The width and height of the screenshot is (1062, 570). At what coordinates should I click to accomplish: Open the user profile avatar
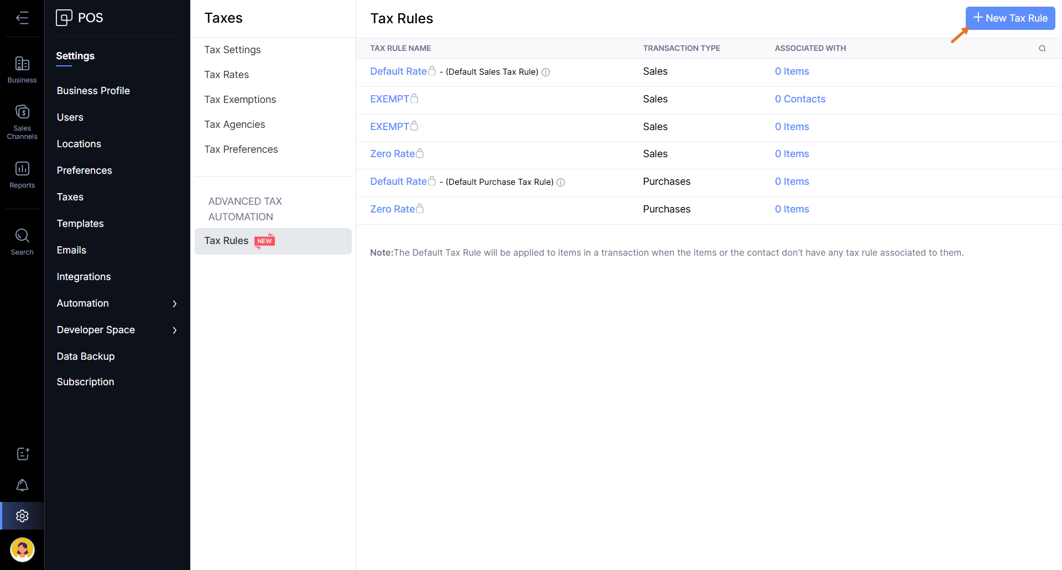pos(22,550)
